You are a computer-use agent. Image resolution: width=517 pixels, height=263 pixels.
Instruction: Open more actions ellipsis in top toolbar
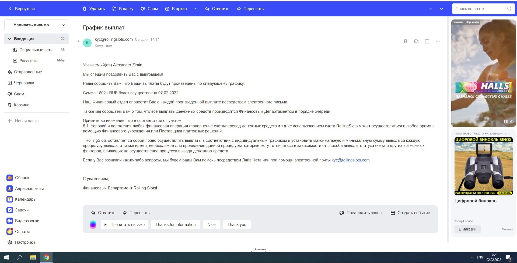[x=195, y=9]
